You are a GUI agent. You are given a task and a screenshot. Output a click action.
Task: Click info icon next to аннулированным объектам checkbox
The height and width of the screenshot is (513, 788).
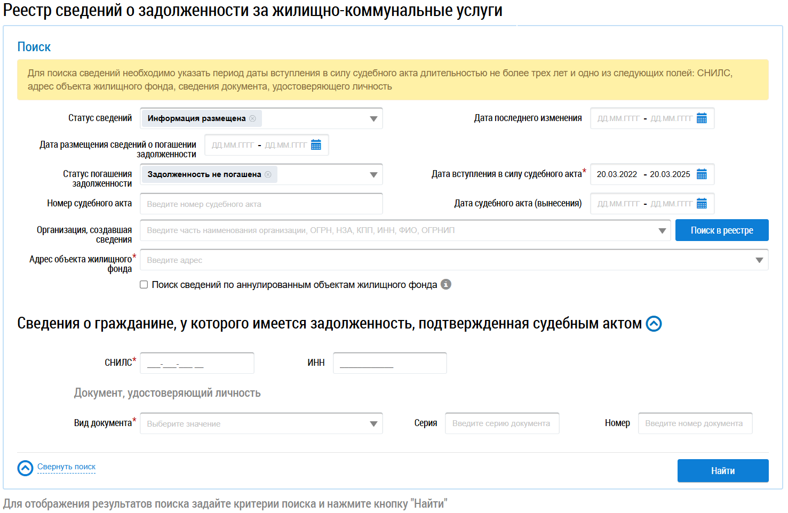[446, 284]
